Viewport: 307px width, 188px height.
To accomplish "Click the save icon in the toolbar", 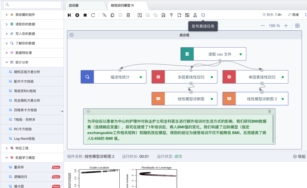I will (x=164, y=15).
